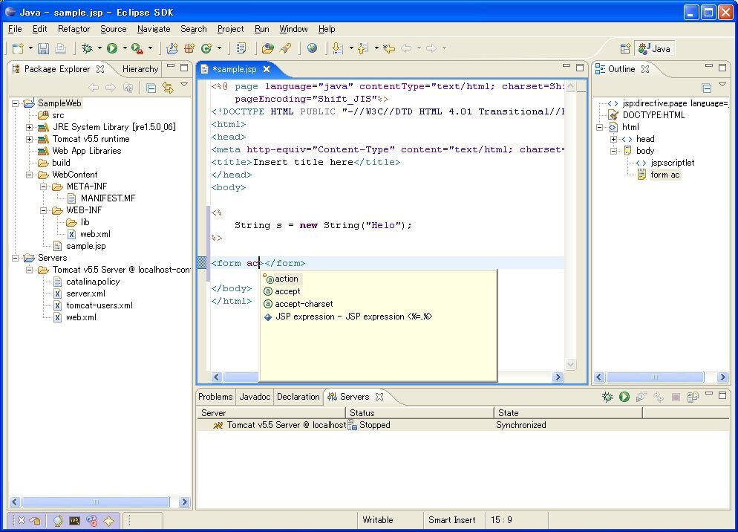Click the New Java Project icon
The height and width of the screenshot is (532, 738).
pyautogui.click(x=172, y=48)
